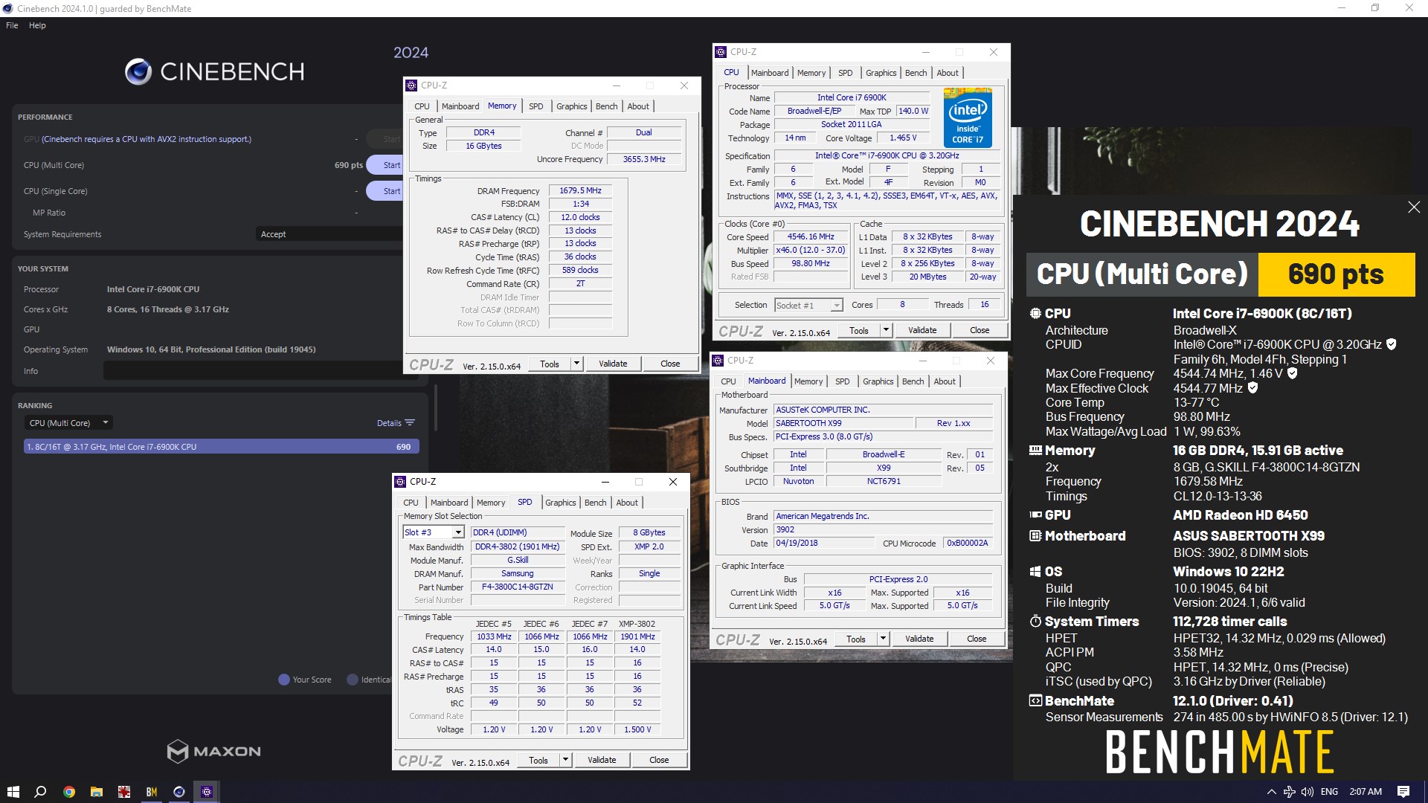Expand Tools arrow in Mainboard CPU-Z window
Viewport: 1428px width, 803px height.
[883, 639]
